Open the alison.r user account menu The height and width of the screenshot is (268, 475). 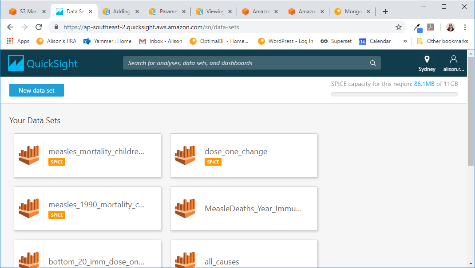pos(454,63)
